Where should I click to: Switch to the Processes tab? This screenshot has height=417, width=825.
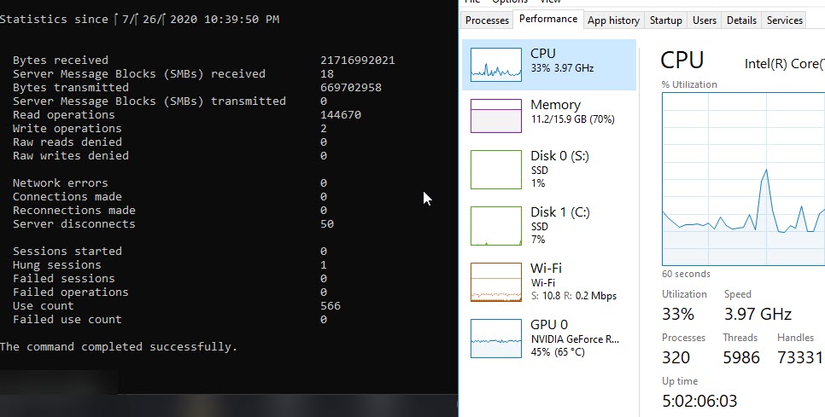click(488, 20)
